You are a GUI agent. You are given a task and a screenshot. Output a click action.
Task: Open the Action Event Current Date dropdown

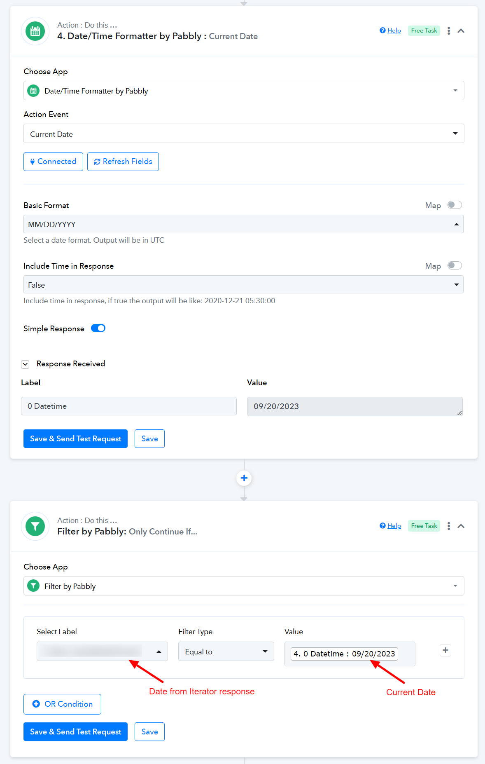coord(244,134)
